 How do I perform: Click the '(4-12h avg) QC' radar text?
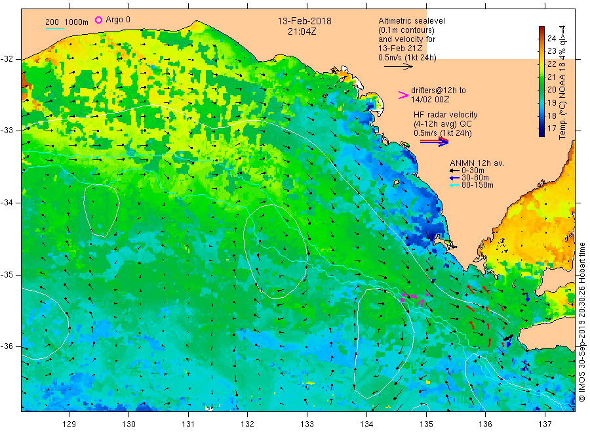tap(442, 124)
